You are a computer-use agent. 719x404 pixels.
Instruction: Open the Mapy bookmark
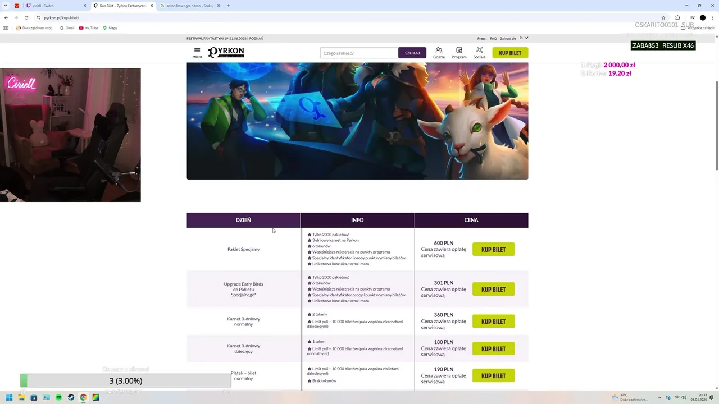(x=110, y=27)
